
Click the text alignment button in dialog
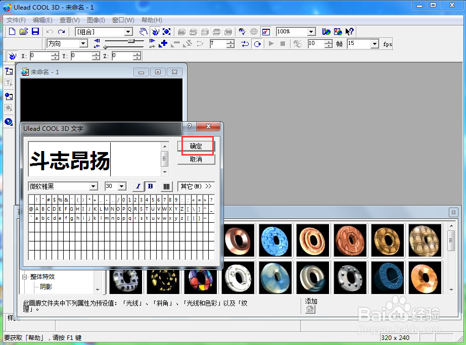[166, 186]
